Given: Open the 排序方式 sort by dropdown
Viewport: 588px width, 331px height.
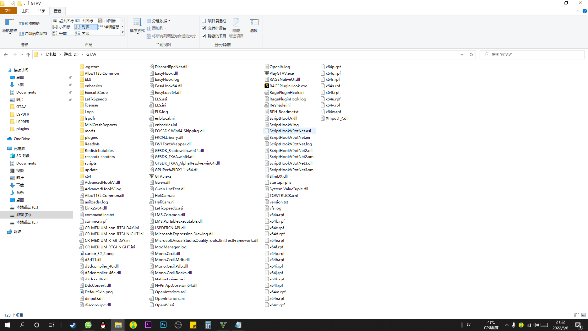Looking at the screenshot, I should (137, 26).
